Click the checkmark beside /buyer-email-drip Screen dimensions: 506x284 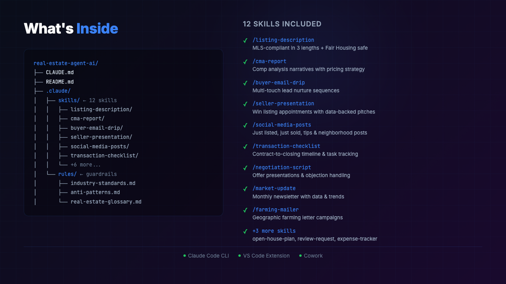tap(245, 82)
